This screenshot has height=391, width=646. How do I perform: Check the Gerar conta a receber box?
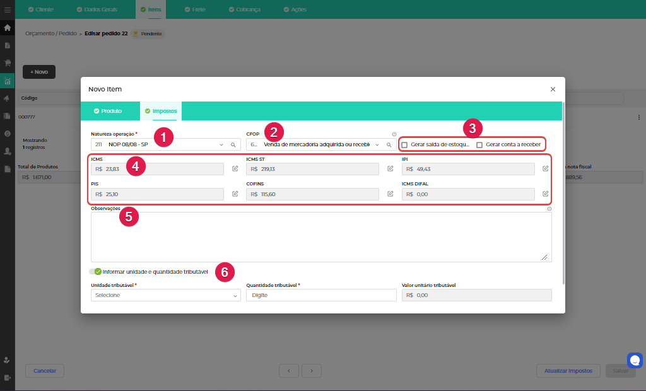(x=479, y=145)
